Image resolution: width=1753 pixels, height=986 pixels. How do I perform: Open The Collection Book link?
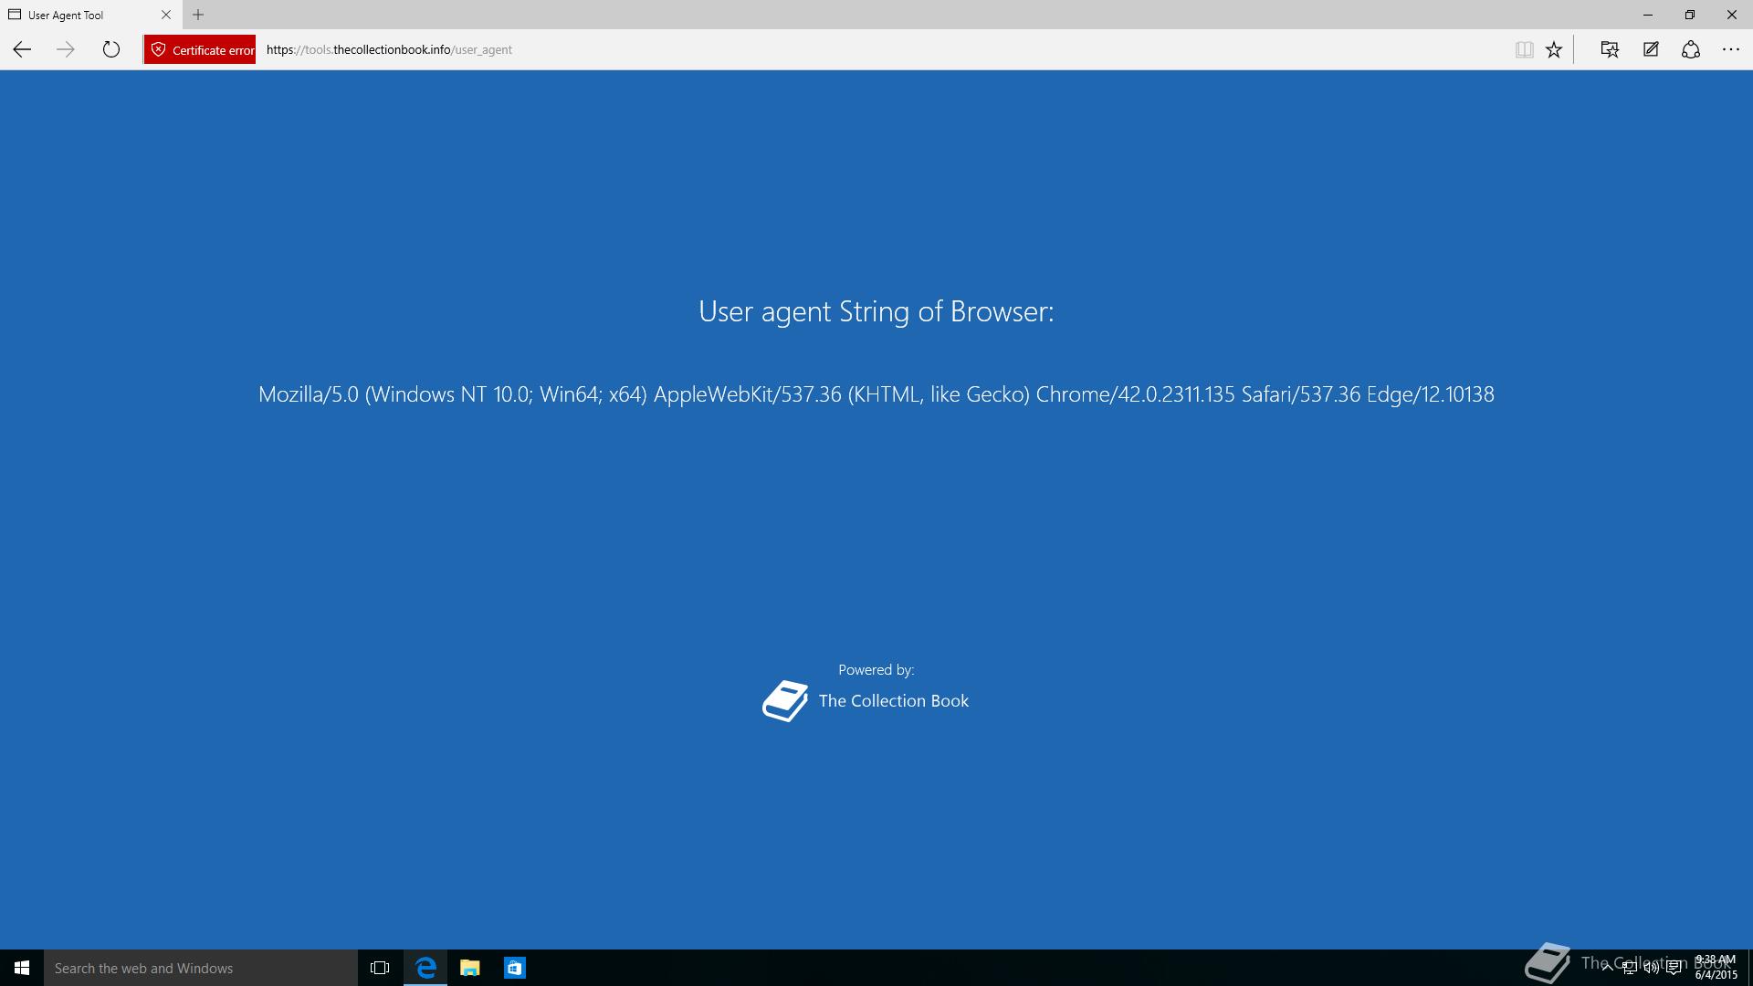892,700
